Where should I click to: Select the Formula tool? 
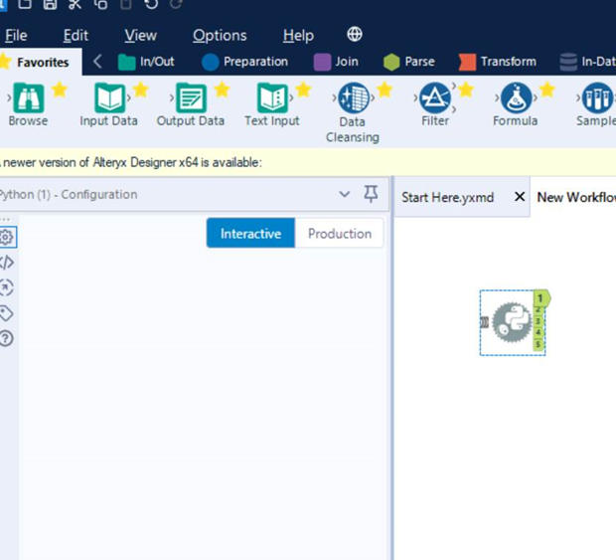click(516, 97)
